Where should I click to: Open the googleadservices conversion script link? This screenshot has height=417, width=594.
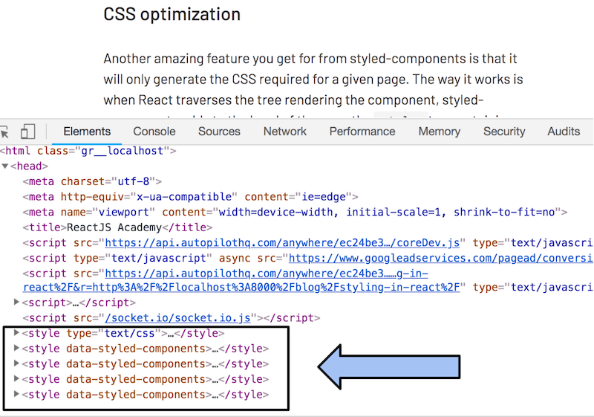click(x=441, y=258)
